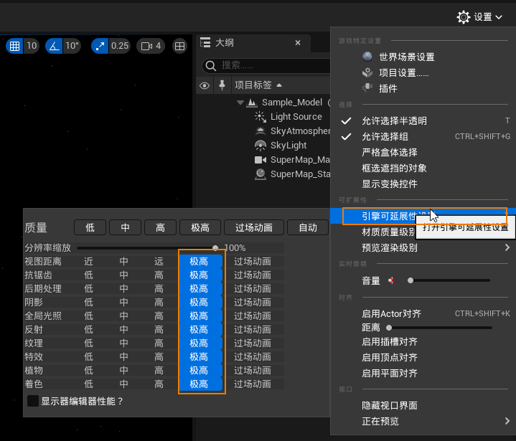Toggle 允许选择半透明 option
This screenshot has height=441, width=516.
point(394,120)
